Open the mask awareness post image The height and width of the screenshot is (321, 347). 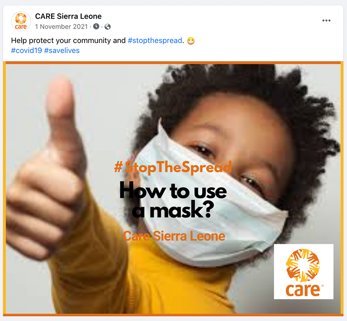[173, 189]
